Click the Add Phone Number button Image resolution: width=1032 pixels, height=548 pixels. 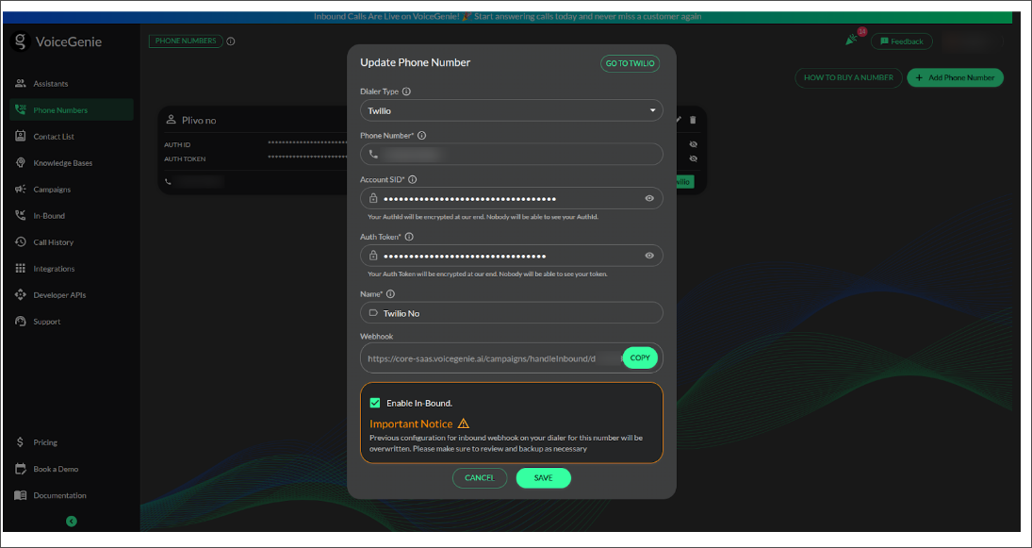coord(955,77)
